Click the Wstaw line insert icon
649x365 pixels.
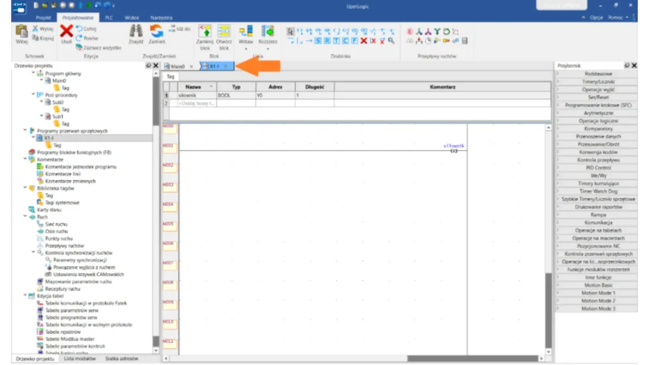pos(246,32)
